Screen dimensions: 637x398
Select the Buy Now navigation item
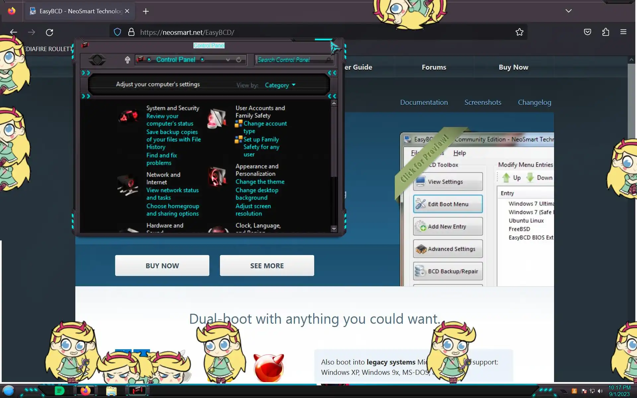(513, 67)
